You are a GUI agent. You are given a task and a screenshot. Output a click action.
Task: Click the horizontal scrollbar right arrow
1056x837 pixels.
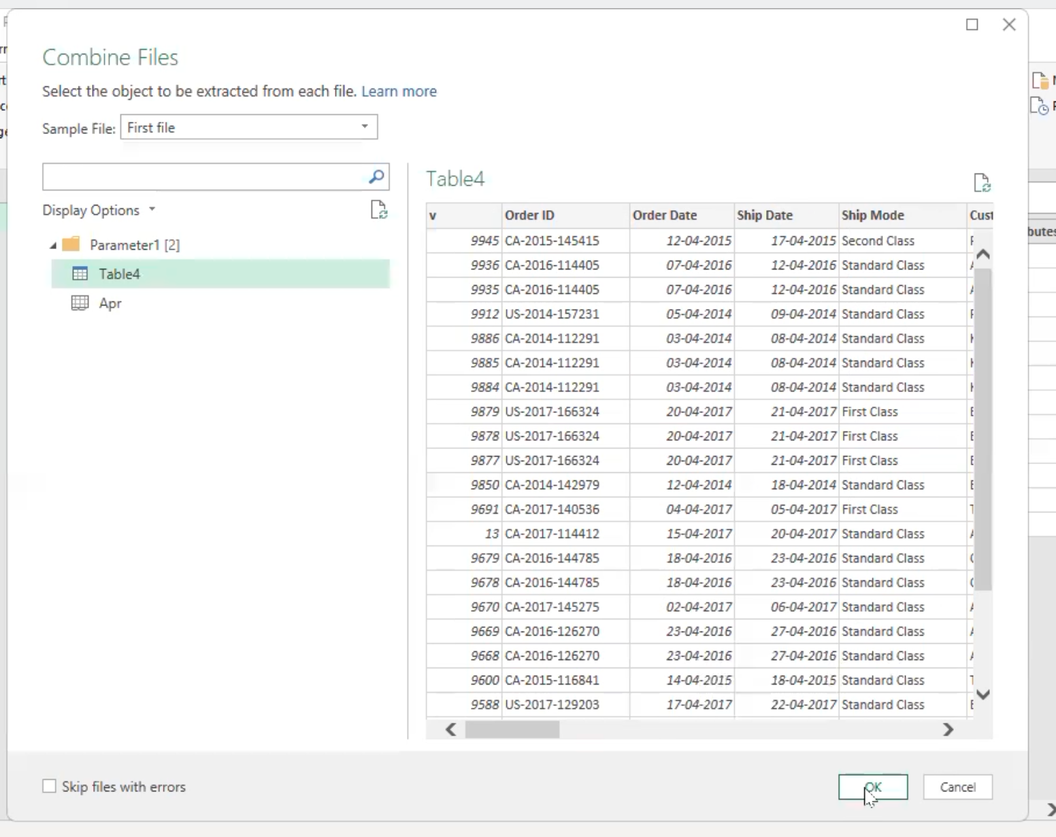[x=948, y=729]
